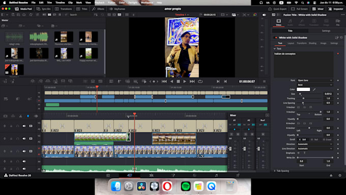
Task: Click Quick Export button
Action: click(x=277, y=9)
